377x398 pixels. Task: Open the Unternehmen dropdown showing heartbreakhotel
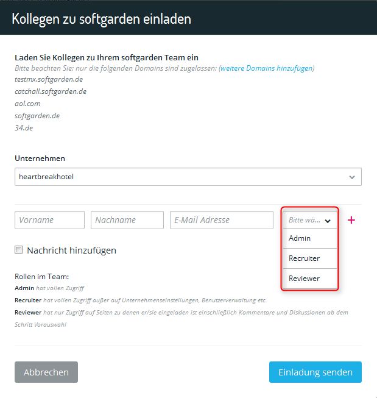[x=188, y=177]
